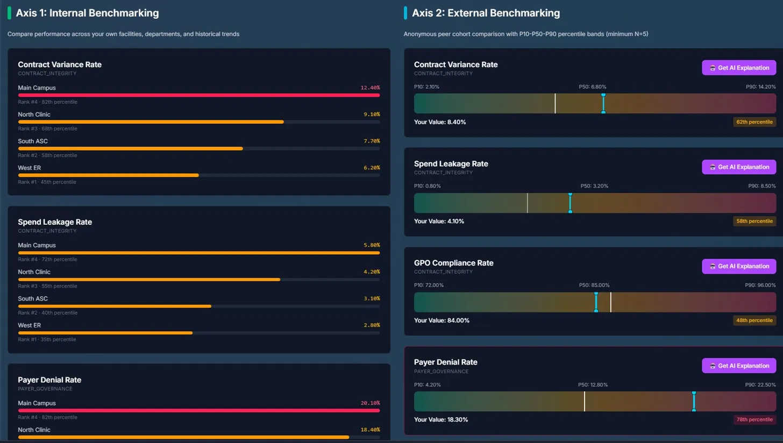
Task: Click 'P50: 85.00%' label
Action: (594, 285)
